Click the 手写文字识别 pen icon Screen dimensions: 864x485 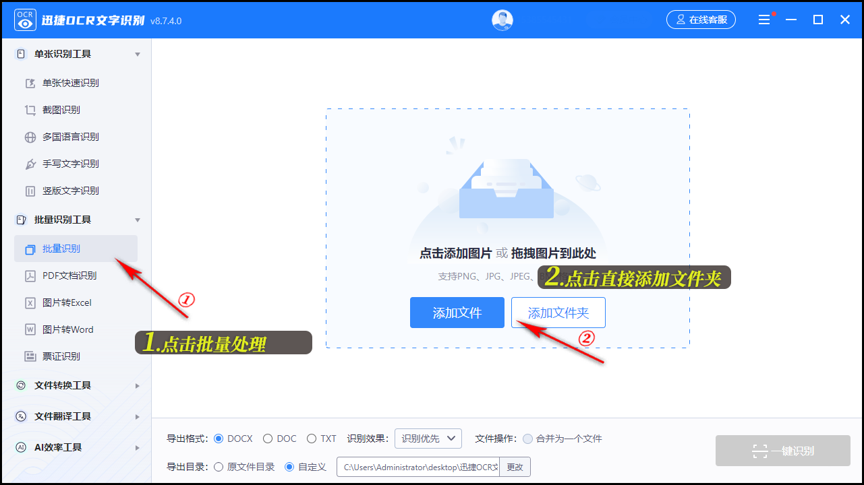pyautogui.click(x=30, y=164)
